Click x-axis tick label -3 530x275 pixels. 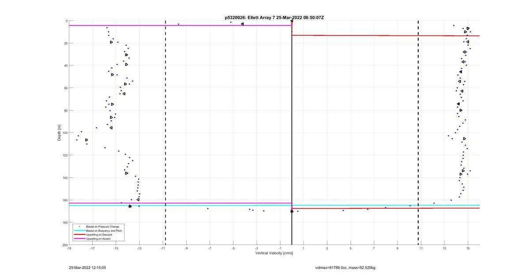pyautogui.click(x=257, y=248)
